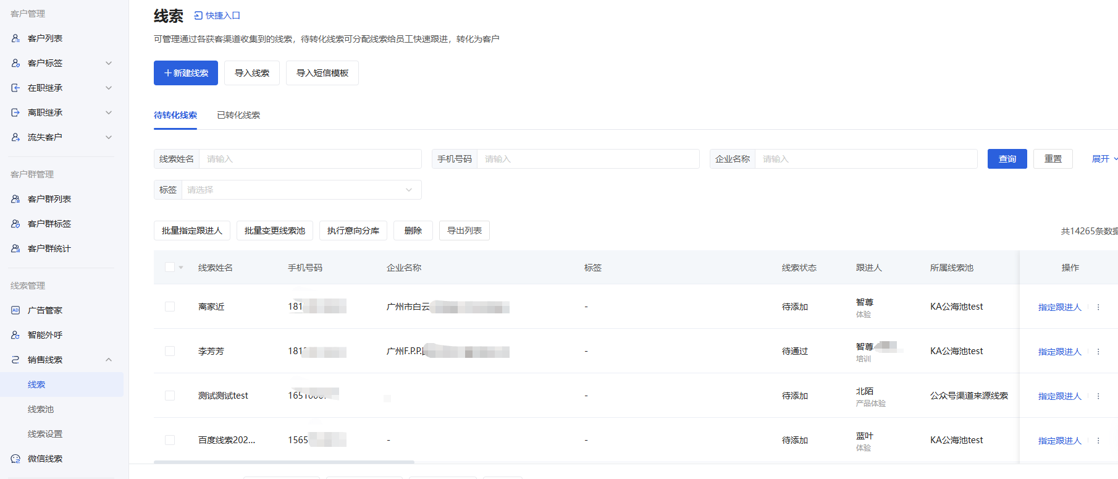Click 指定跟进人 link for 离家近
The image size is (1118, 479).
click(1060, 307)
